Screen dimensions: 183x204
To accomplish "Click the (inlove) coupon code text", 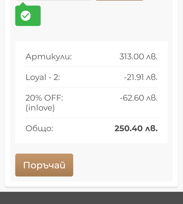I will [40, 108].
